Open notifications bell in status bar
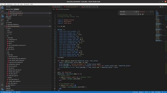The height and width of the screenshot is (93, 167). [165, 92]
